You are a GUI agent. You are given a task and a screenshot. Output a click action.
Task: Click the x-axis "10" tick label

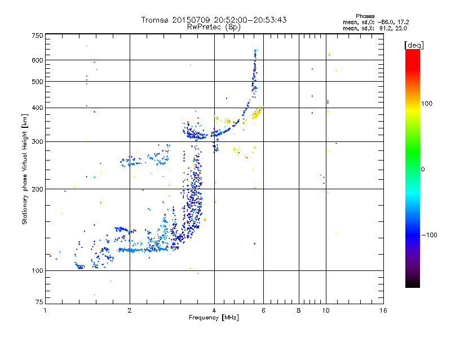(326, 310)
